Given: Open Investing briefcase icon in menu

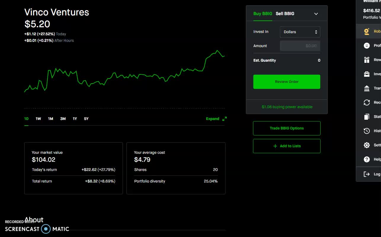Looking at the screenshot, I should tap(367, 74).
